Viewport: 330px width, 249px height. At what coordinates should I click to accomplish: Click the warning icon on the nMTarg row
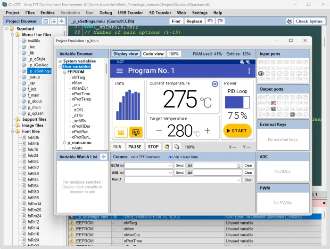(x=72, y=223)
